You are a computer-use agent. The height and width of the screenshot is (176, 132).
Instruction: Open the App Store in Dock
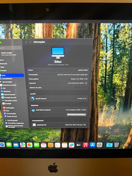click(93, 145)
